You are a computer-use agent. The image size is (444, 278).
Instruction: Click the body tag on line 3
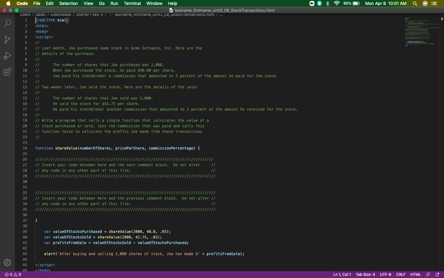(x=42, y=32)
